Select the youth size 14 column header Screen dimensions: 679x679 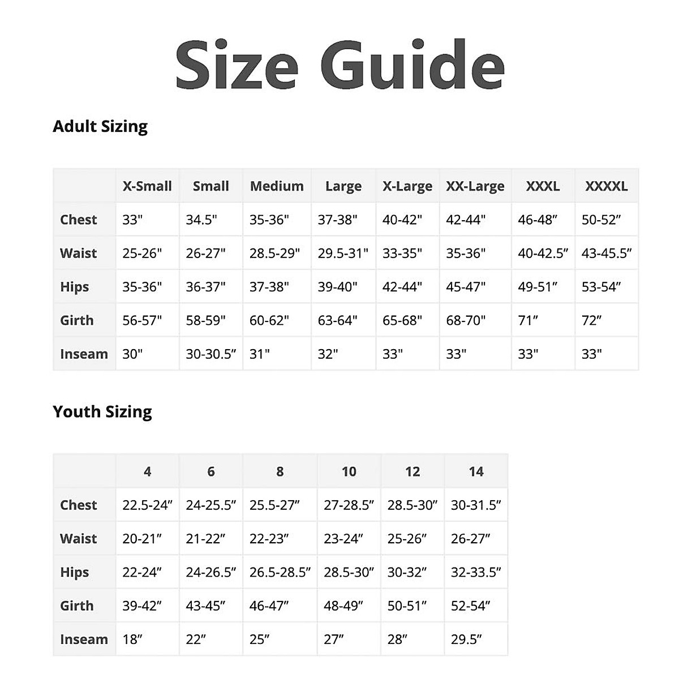476,471
